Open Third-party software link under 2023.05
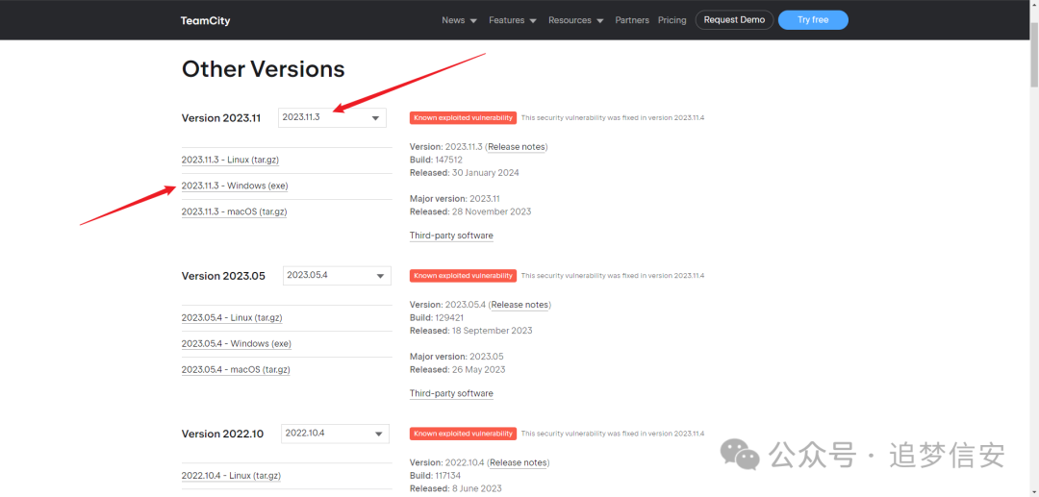This screenshot has width=1039, height=497. [x=451, y=394]
